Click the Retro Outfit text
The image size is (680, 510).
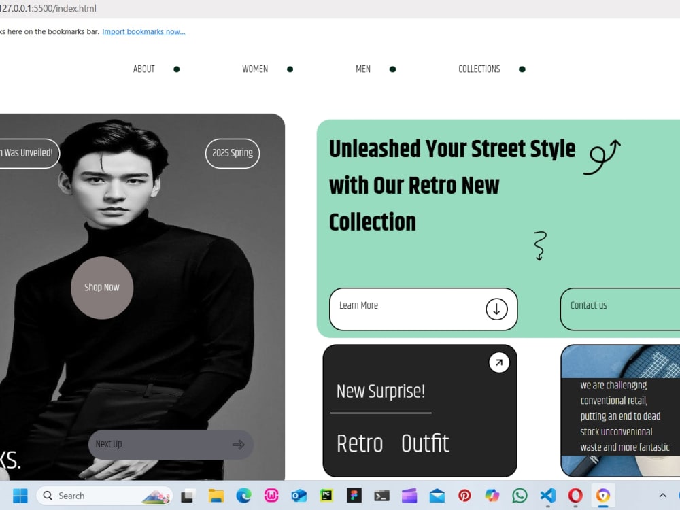coord(393,443)
